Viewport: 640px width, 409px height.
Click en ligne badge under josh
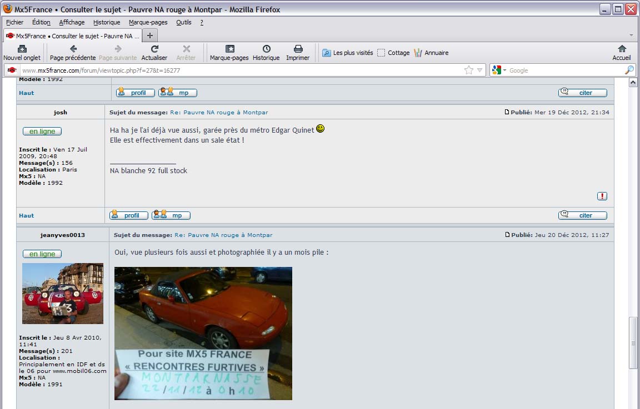pos(42,132)
